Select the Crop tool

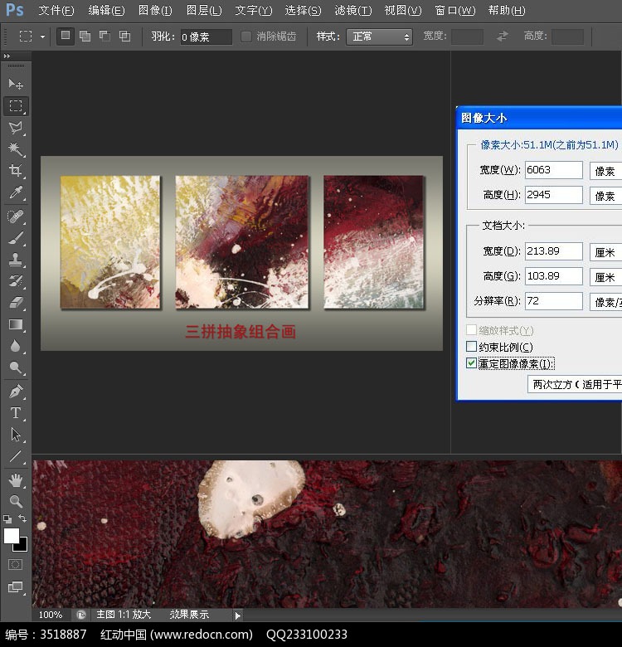coord(16,171)
